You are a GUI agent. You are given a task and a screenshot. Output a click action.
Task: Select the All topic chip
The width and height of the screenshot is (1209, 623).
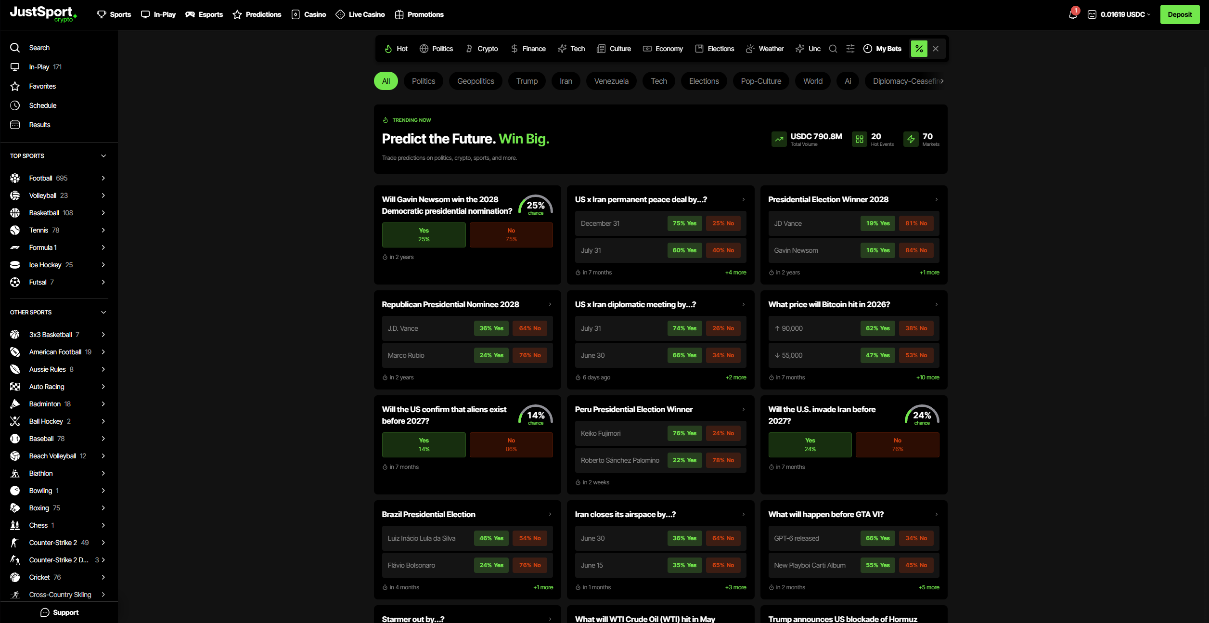(x=386, y=81)
